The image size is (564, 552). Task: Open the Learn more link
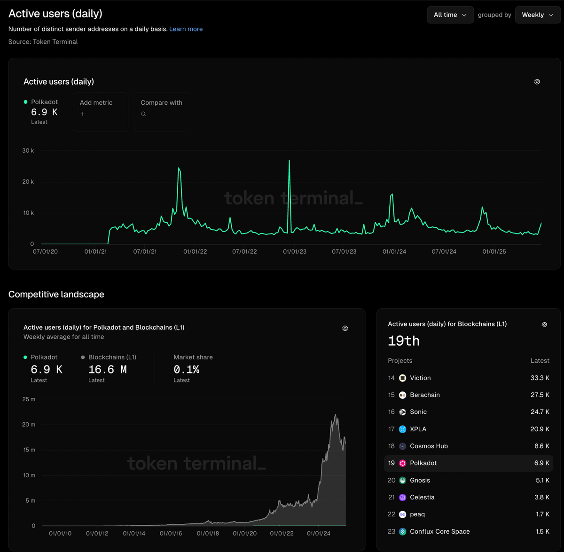point(186,29)
